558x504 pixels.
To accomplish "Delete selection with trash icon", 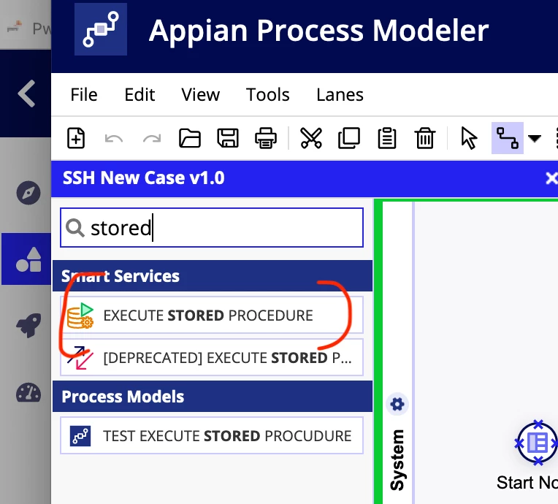I will click(425, 138).
